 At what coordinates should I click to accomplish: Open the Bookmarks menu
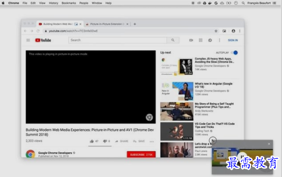(69, 3)
